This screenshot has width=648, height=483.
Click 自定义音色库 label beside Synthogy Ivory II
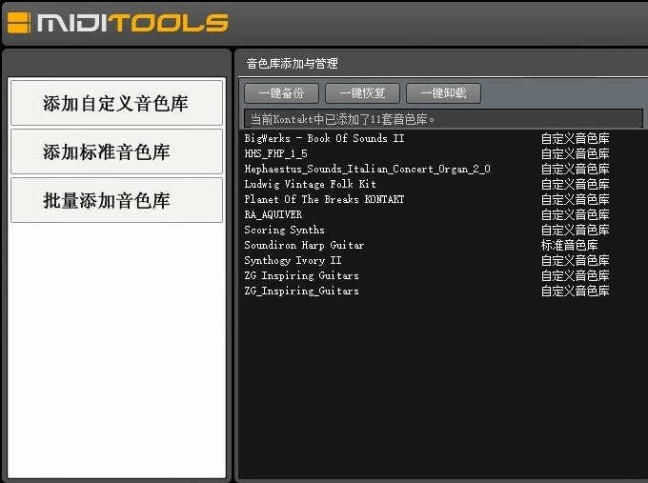[576, 261]
